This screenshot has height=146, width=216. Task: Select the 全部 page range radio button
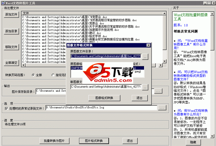(33, 75)
